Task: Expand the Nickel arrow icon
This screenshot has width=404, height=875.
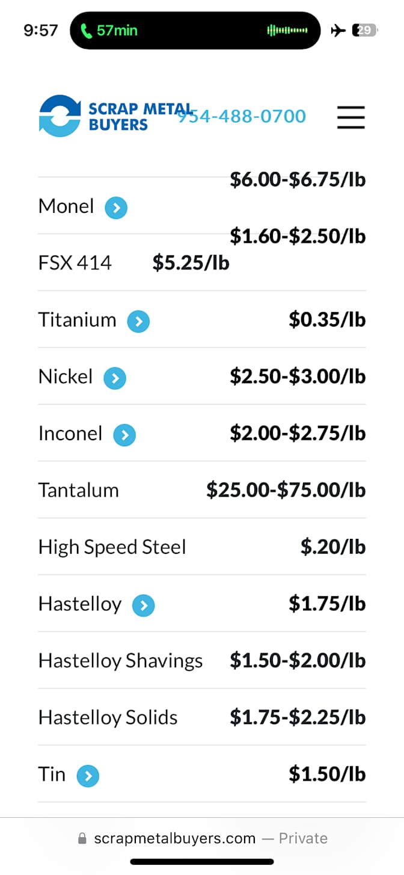Action: pyautogui.click(x=115, y=378)
